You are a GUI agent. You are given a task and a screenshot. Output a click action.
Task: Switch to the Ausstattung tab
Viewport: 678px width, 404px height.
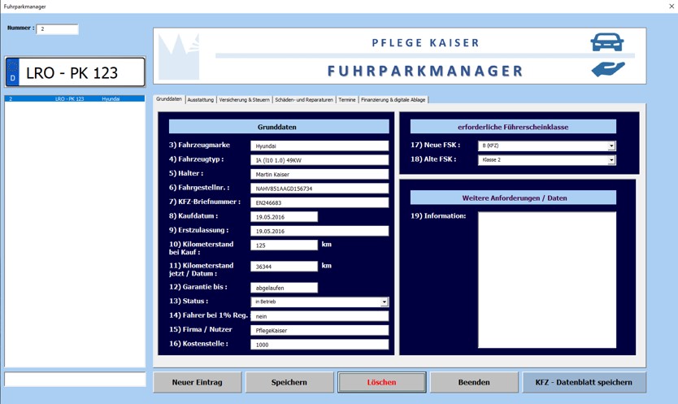pos(200,100)
